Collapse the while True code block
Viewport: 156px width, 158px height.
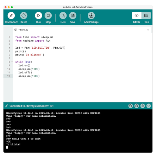pos(12,62)
